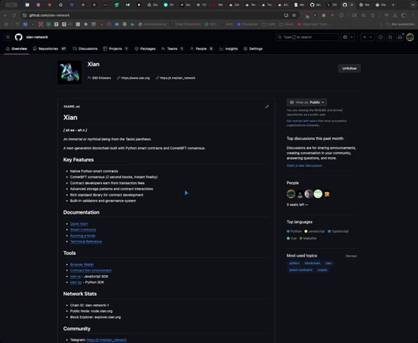Screen dimensions: 418x343
Task: Click the browser back arrow
Action: [5, 16]
